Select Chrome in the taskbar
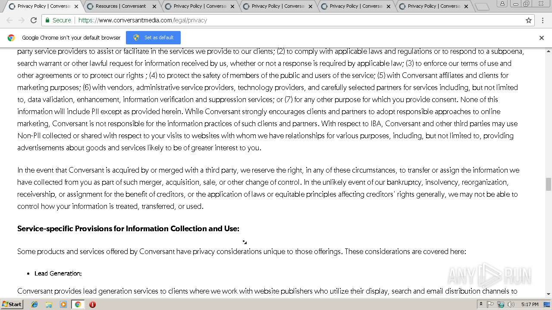Viewport: 552px width, 310px height. (x=78, y=304)
